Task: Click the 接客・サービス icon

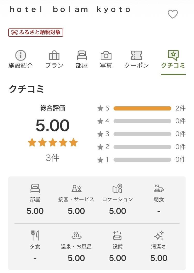Action: tap(76, 189)
